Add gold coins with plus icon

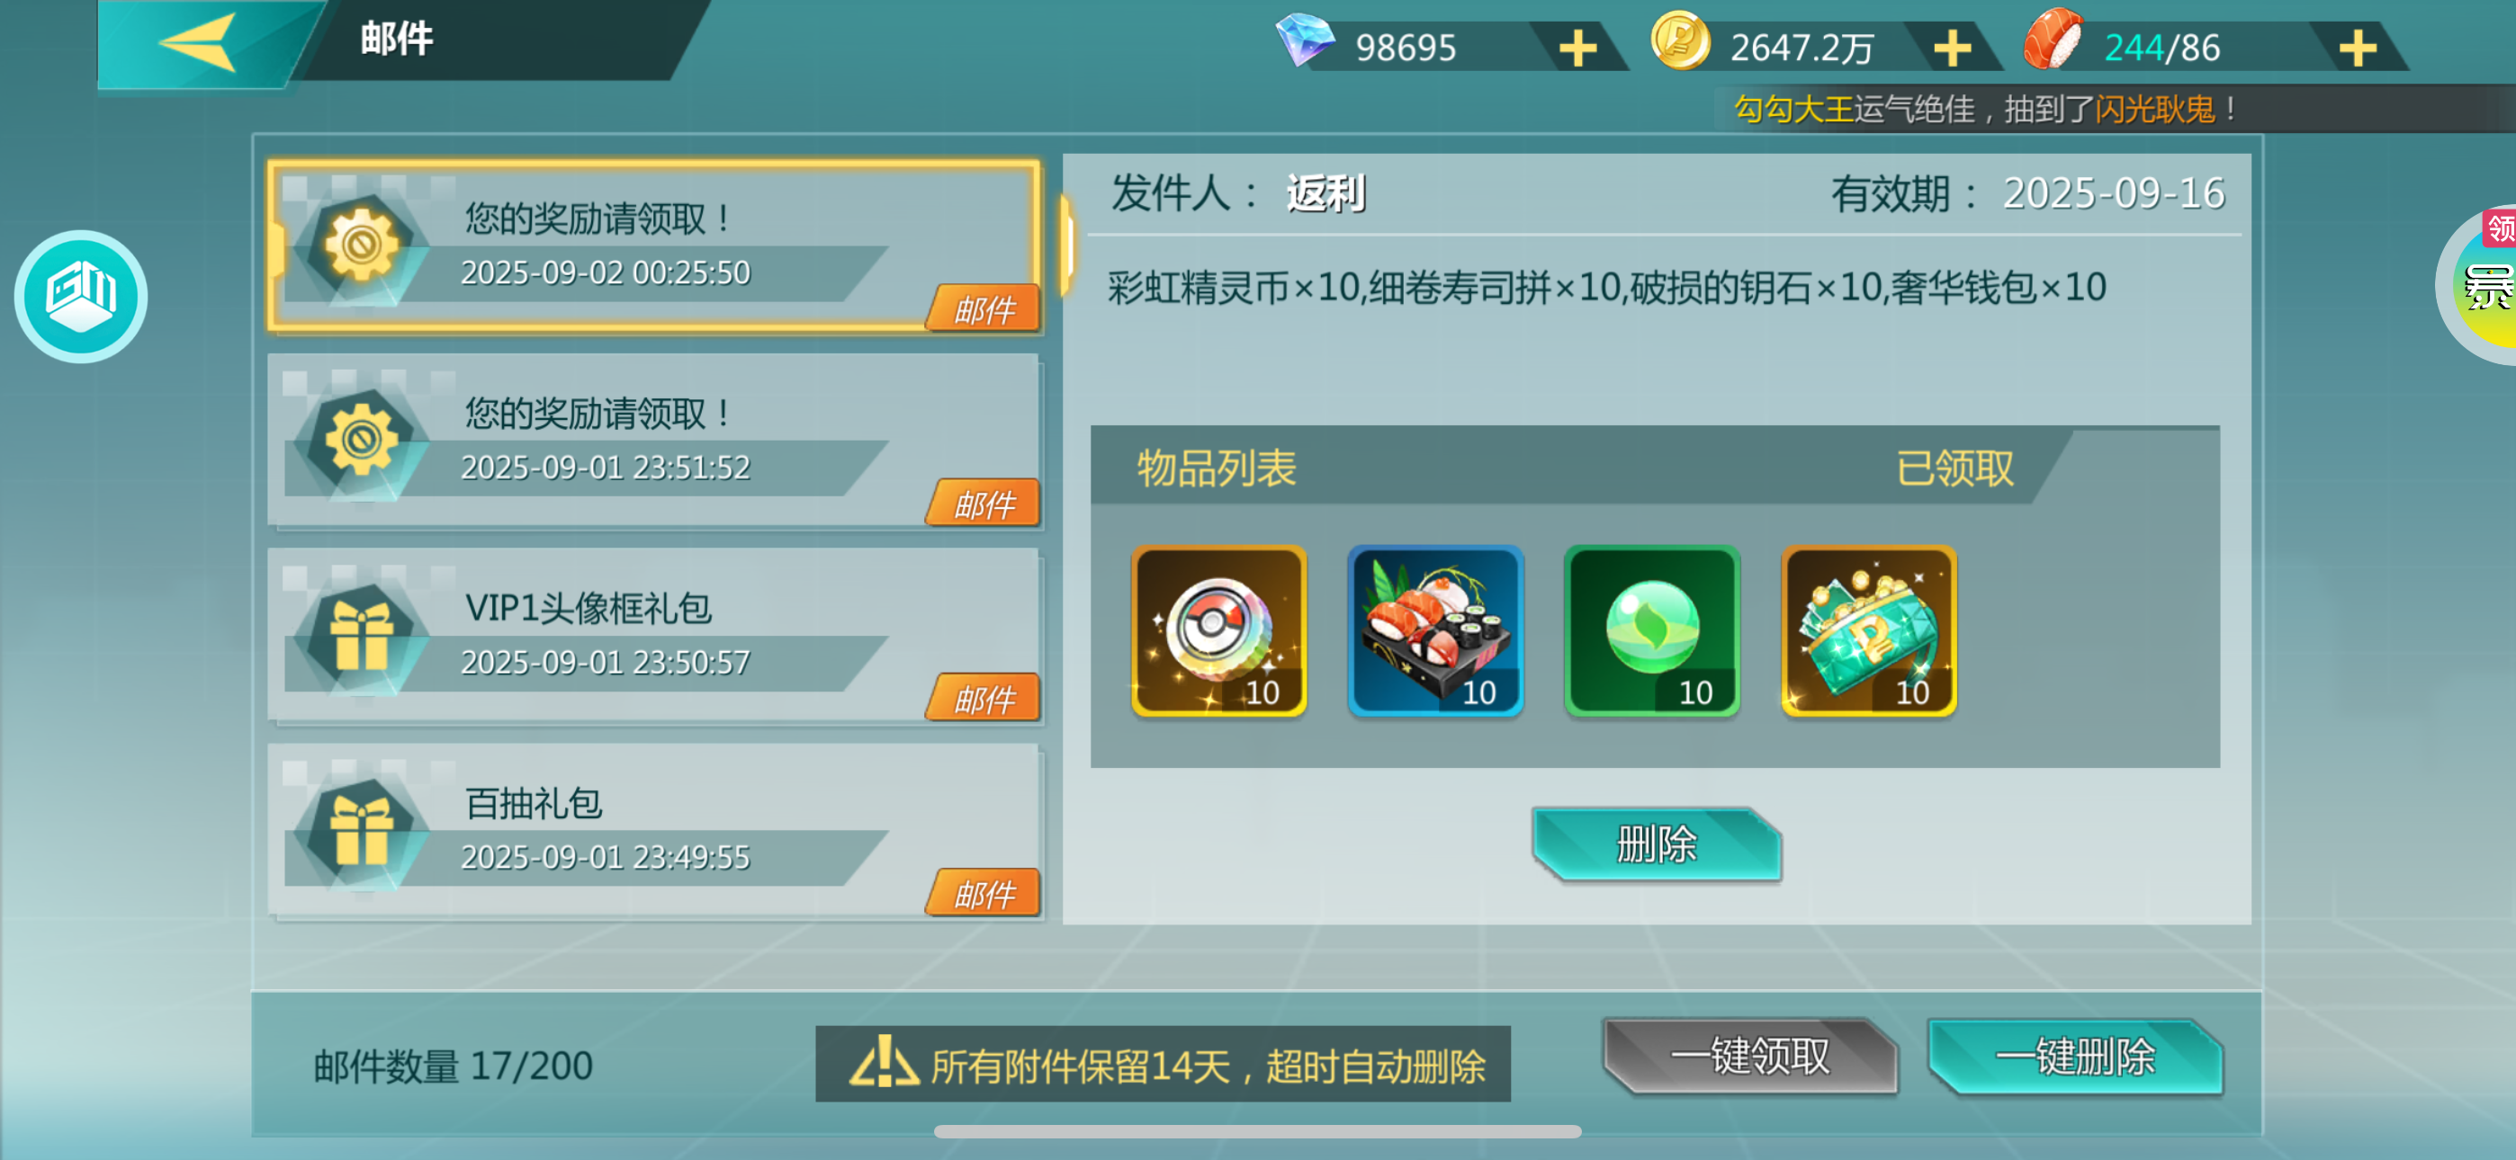point(1952,47)
